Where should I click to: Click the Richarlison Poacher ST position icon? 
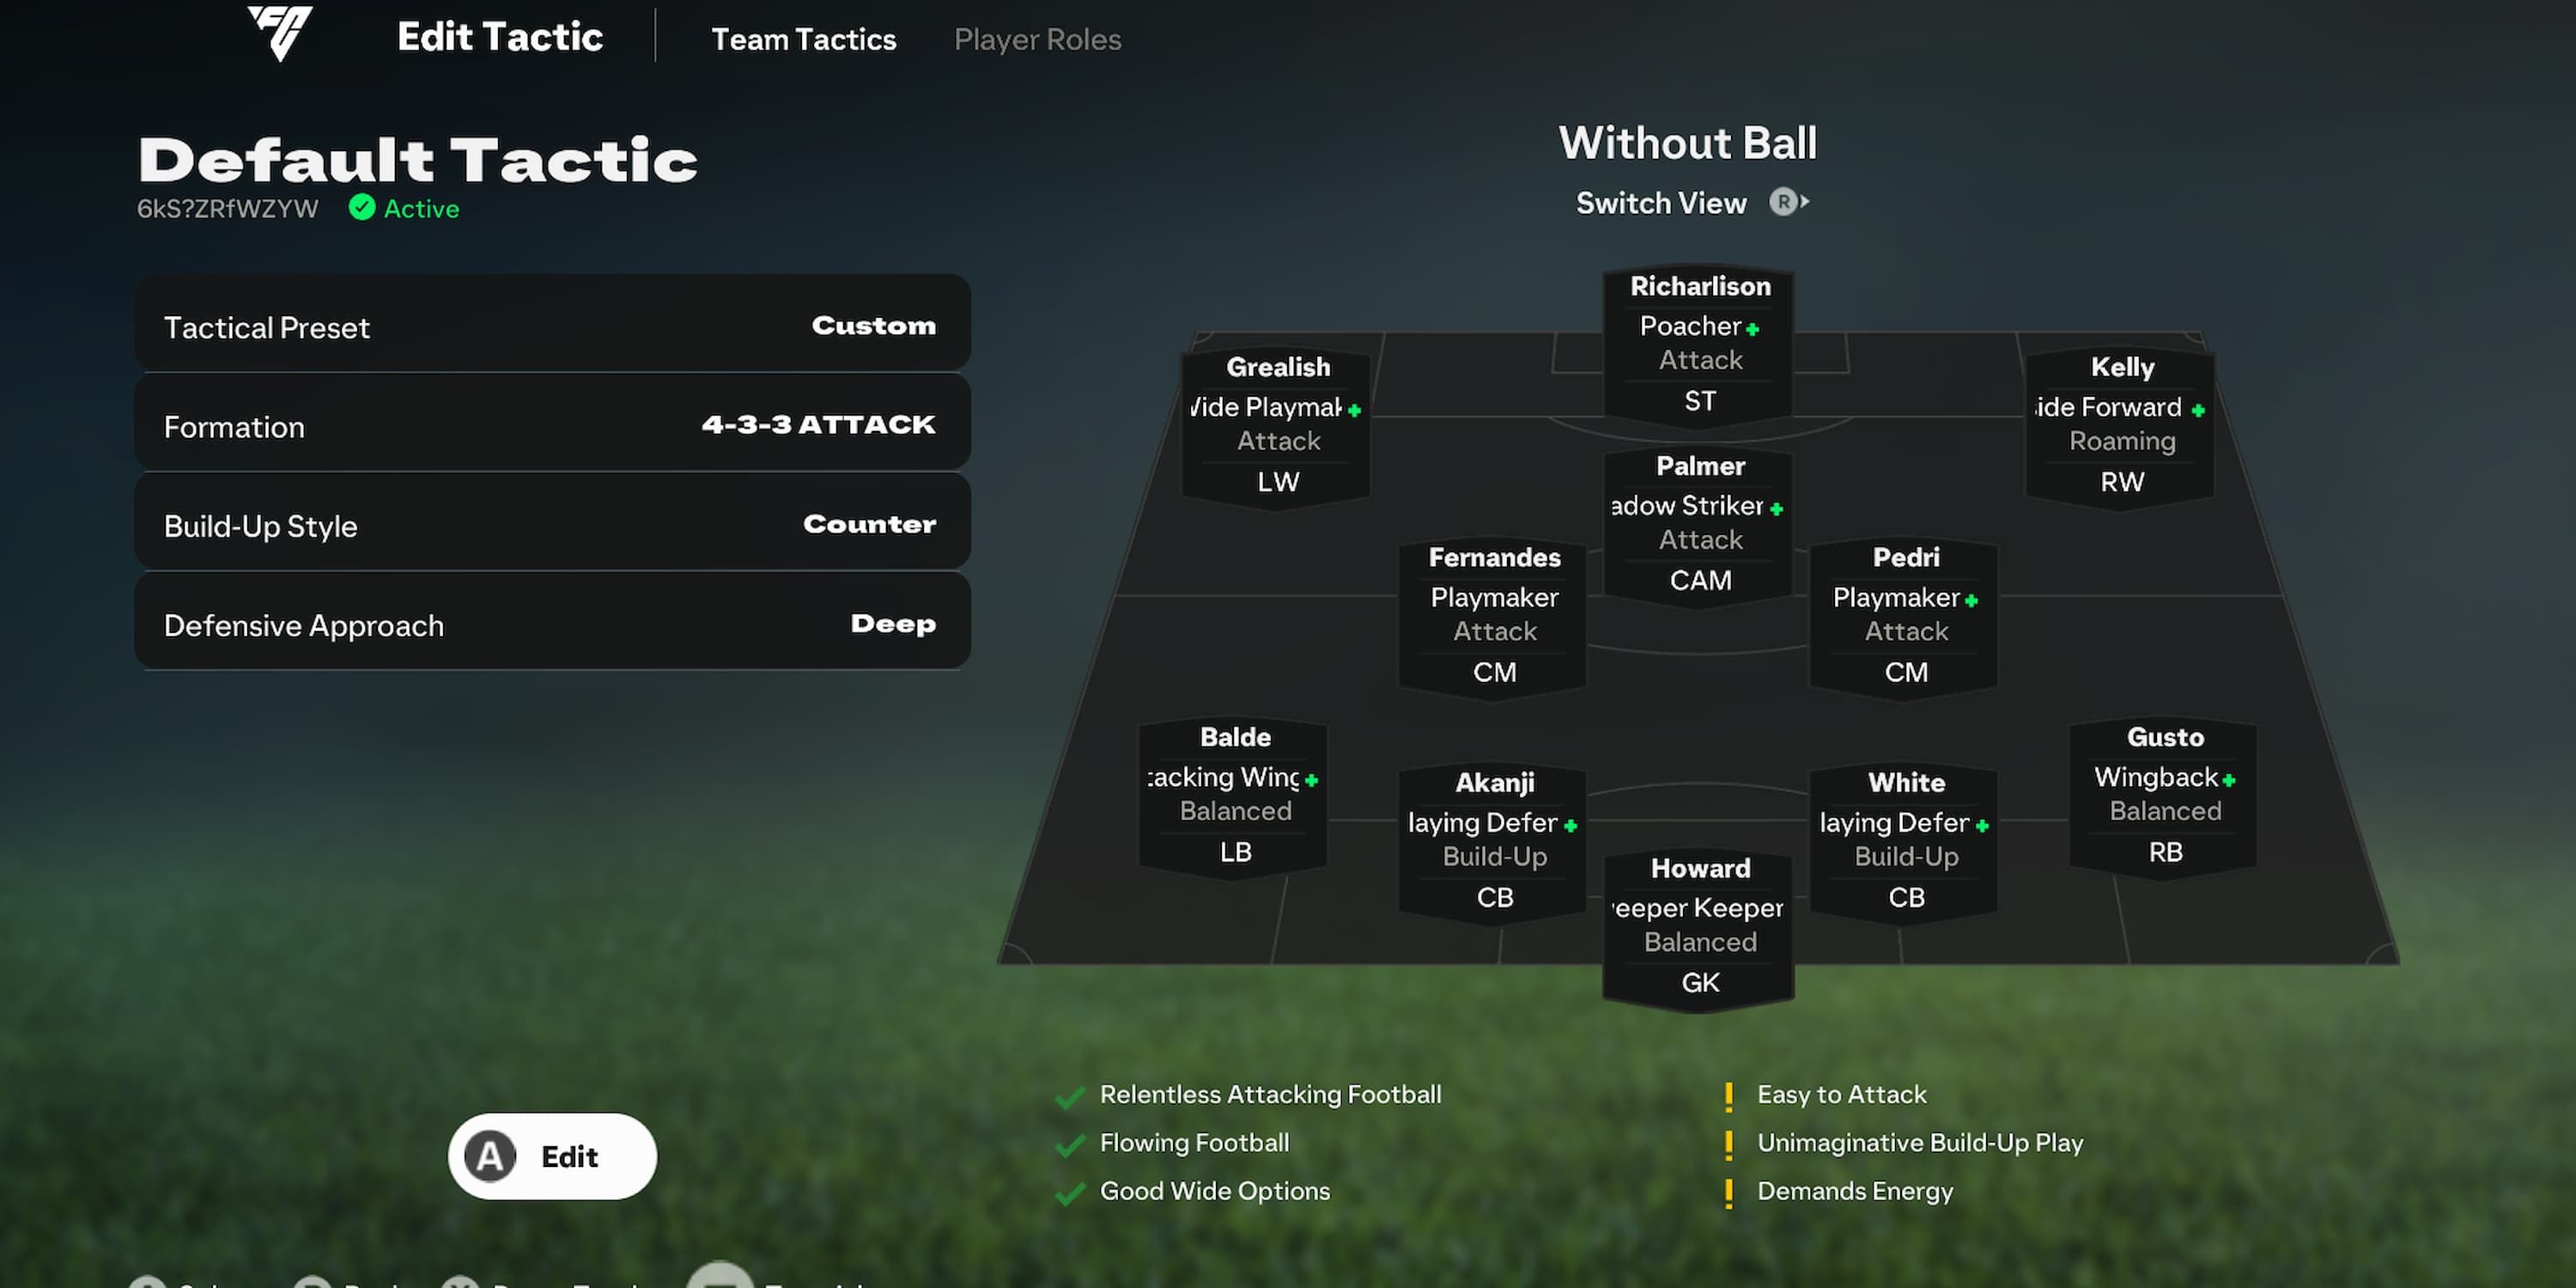pyautogui.click(x=1697, y=343)
